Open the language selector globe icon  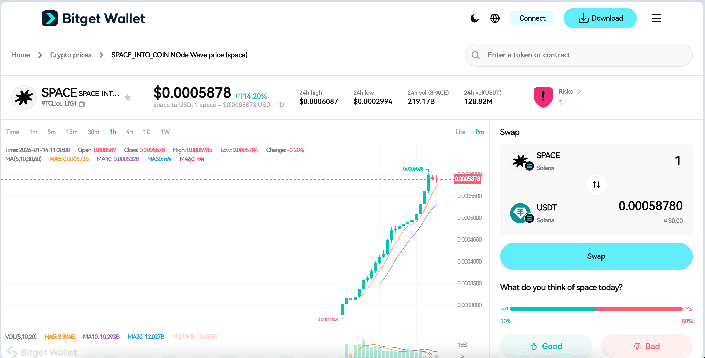pos(495,18)
